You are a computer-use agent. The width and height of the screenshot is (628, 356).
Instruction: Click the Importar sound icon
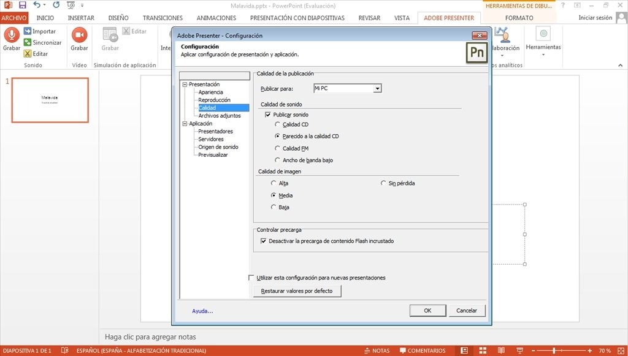tap(27, 31)
